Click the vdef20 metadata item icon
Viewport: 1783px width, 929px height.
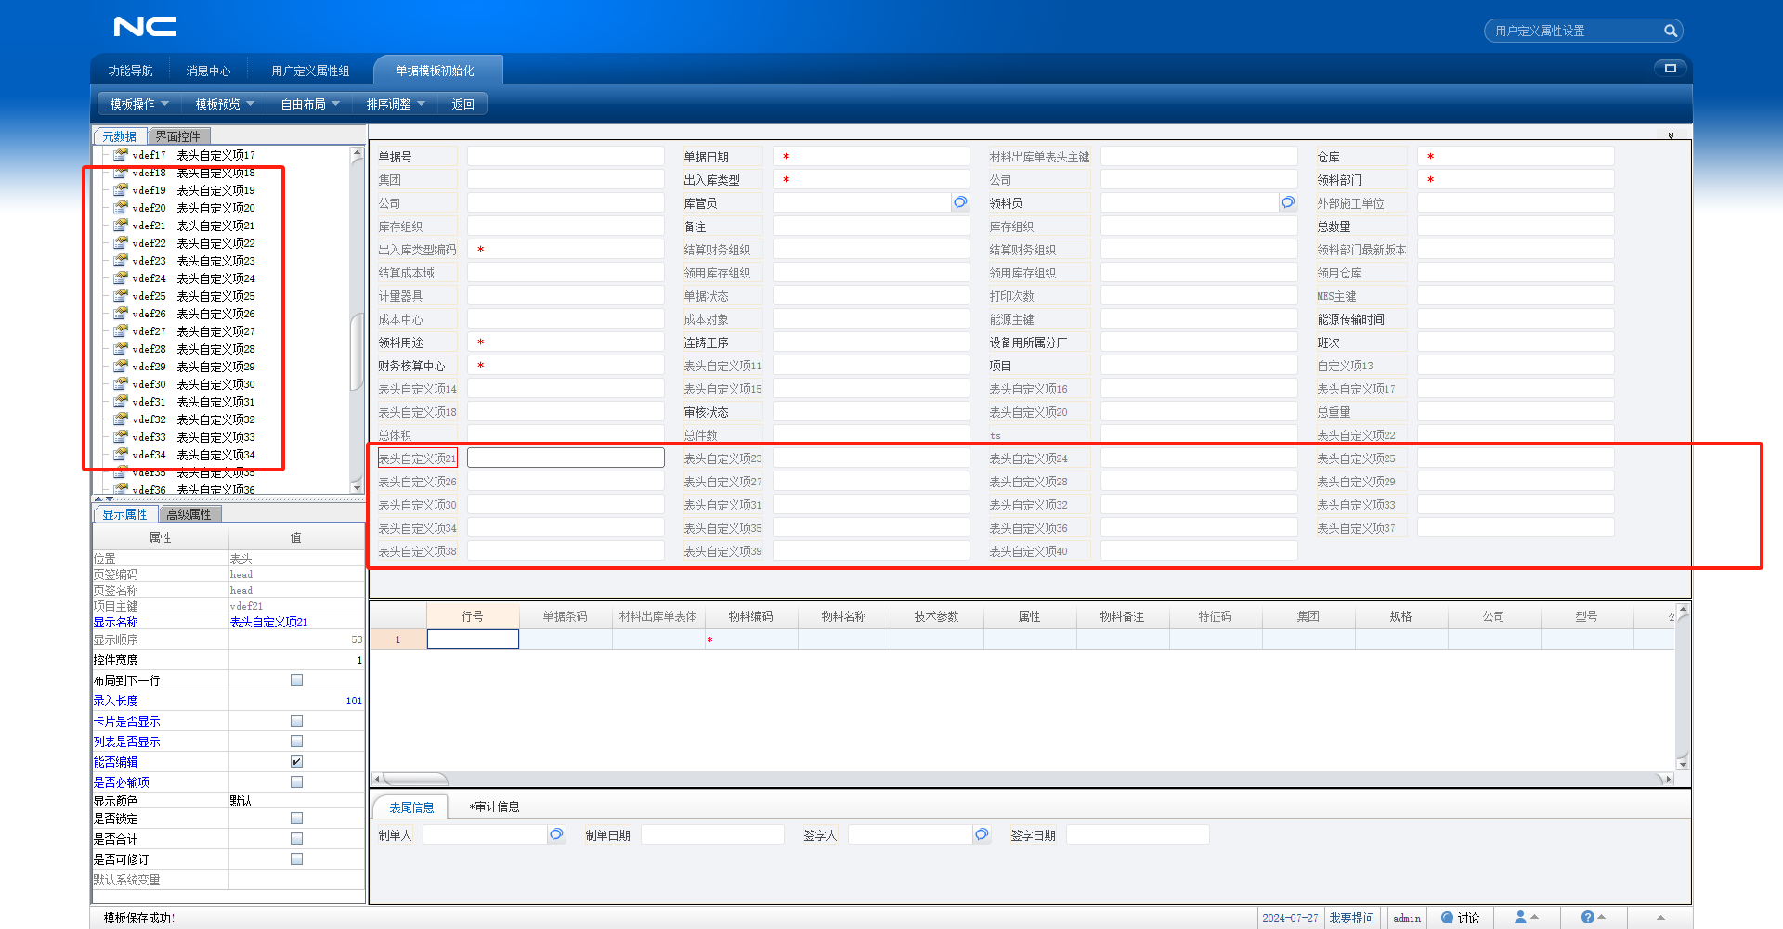pyautogui.click(x=121, y=208)
